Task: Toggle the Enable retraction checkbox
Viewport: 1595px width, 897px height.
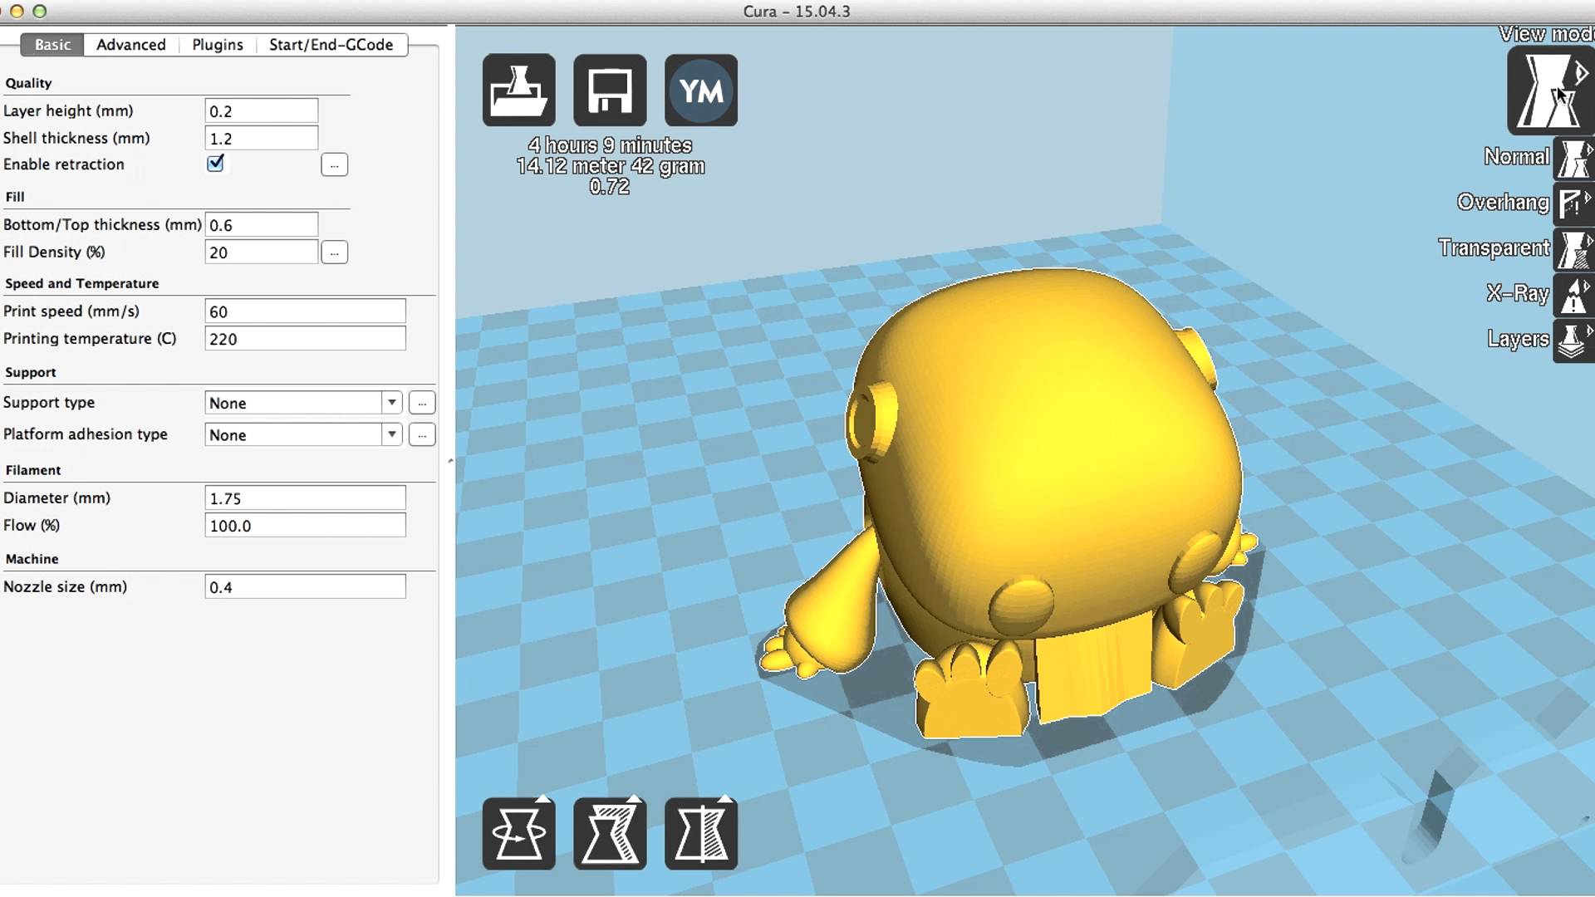Action: click(x=215, y=164)
